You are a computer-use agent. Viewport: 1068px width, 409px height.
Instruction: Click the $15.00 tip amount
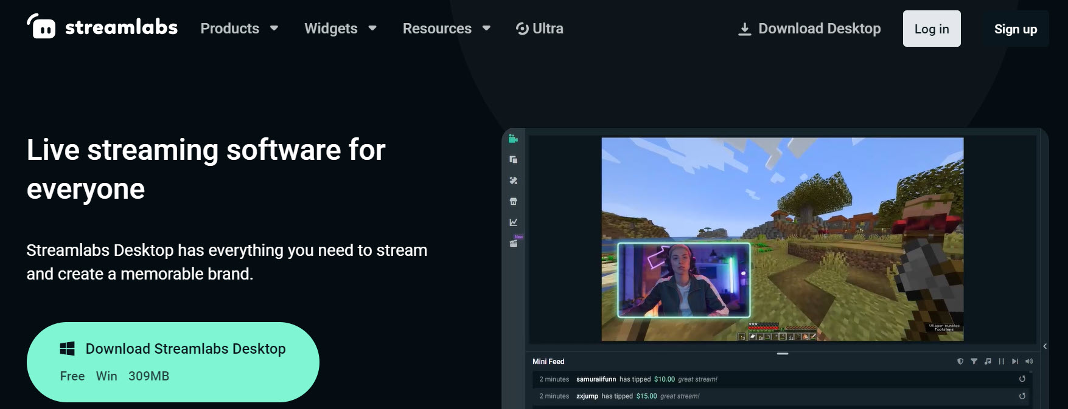click(x=647, y=396)
